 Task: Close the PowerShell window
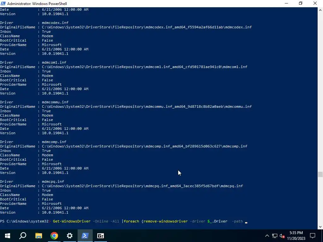pyautogui.click(x=315, y=3)
